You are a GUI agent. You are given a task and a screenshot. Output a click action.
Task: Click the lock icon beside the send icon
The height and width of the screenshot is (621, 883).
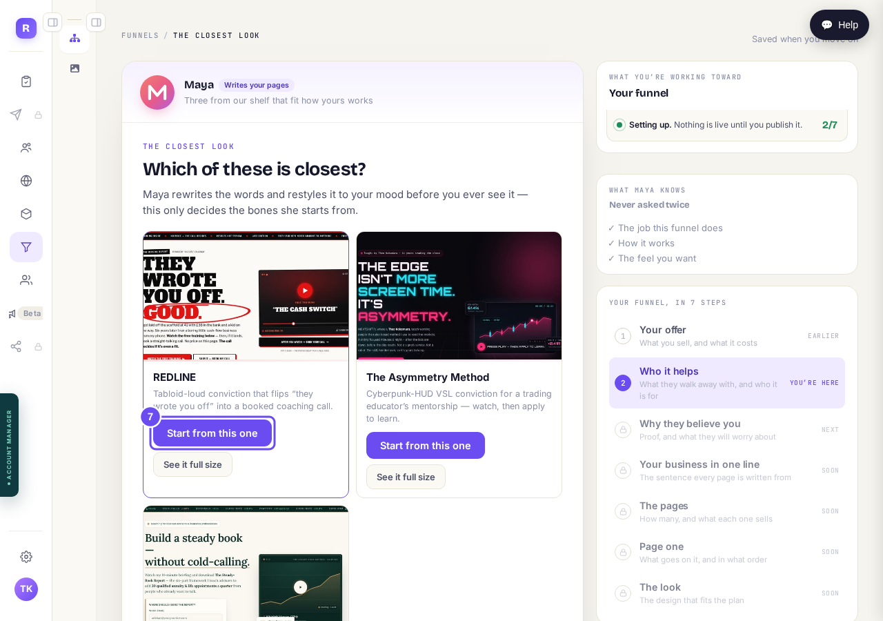pyautogui.click(x=39, y=115)
